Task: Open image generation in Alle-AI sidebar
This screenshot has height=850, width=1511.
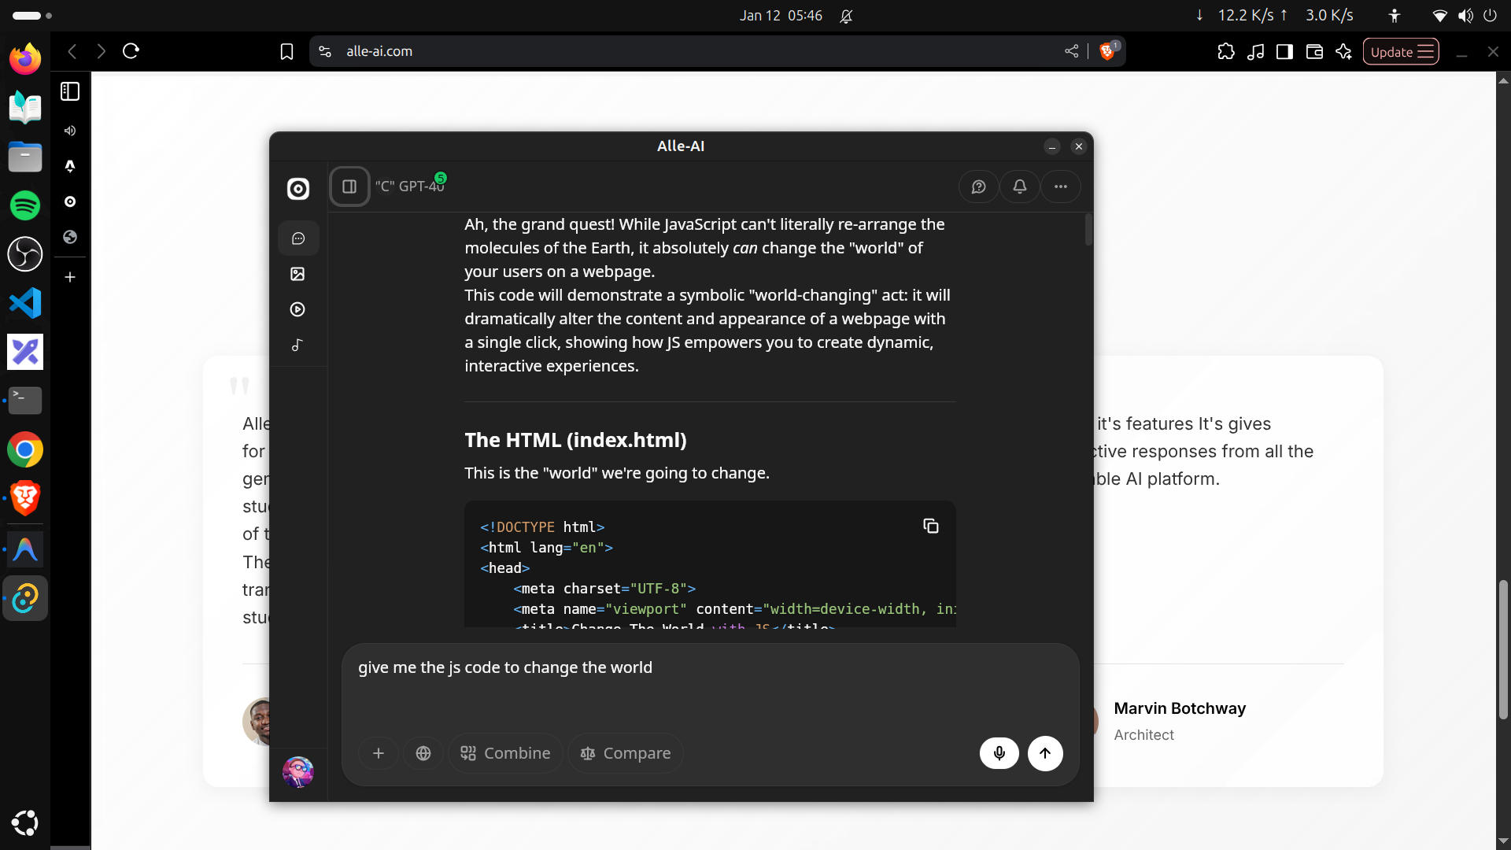Action: [x=297, y=274]
